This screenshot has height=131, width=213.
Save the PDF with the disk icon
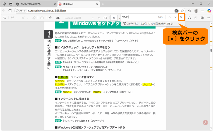tap(196, 18)
